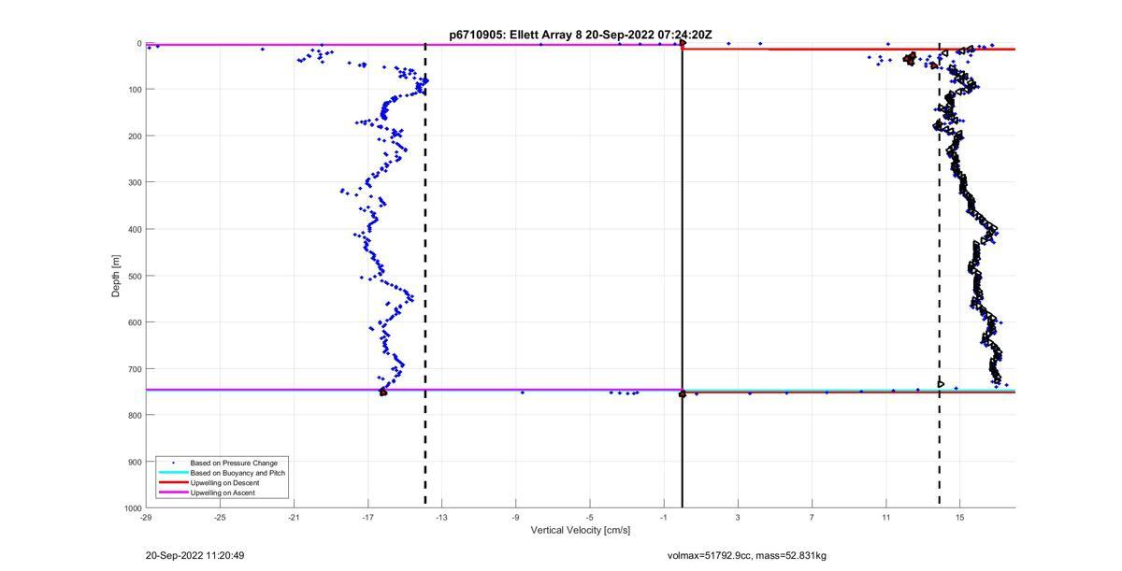Screen dimensions: 1122x571
Task: Click x-axis tick label '-1'
Action: click(663, 517)
